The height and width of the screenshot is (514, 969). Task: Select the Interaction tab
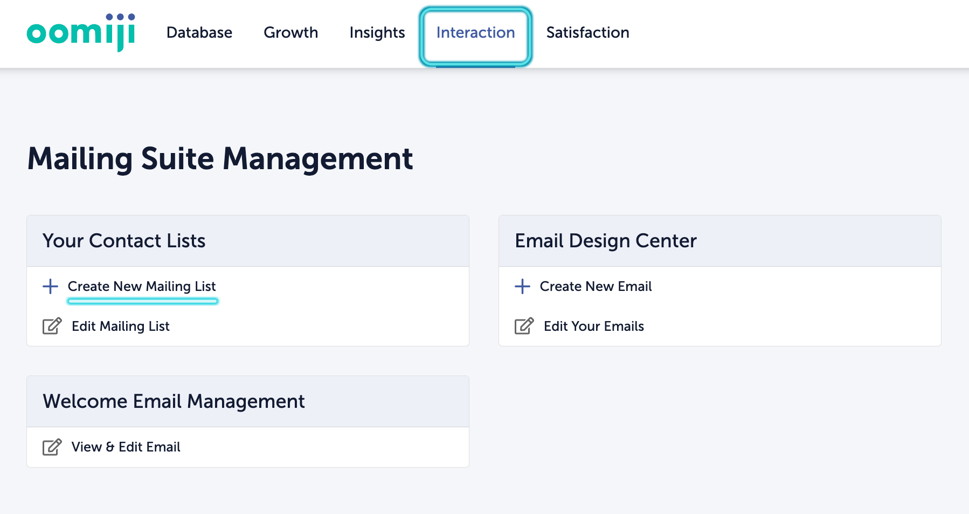coord(475,33)
